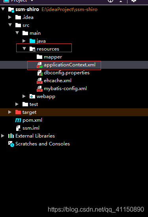The width and height of the screenshot is (148, 217).
Task: Collapse the resources folder arrow
Action: [24, 49]
